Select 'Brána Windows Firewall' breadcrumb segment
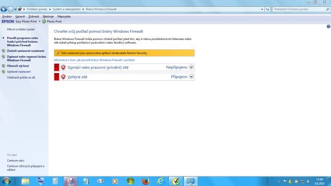 (101, 9)
